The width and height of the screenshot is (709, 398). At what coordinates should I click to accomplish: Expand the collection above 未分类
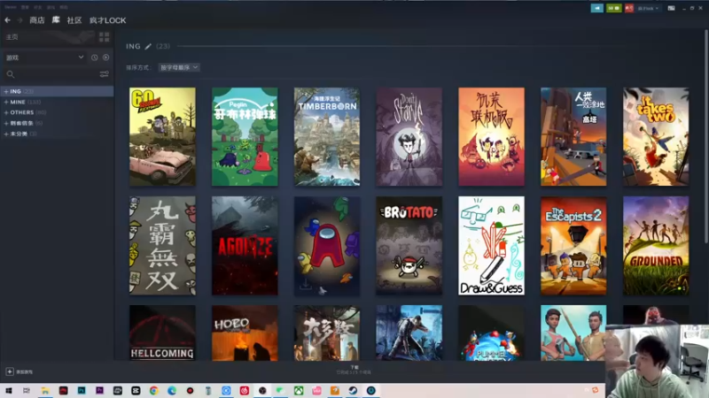[x=6, y=123]
